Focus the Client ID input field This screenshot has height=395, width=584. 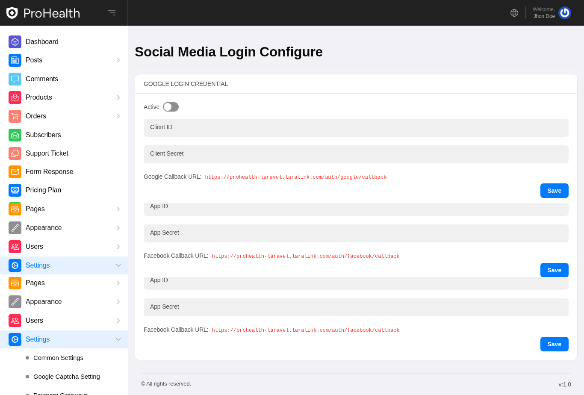coord(356,128)
